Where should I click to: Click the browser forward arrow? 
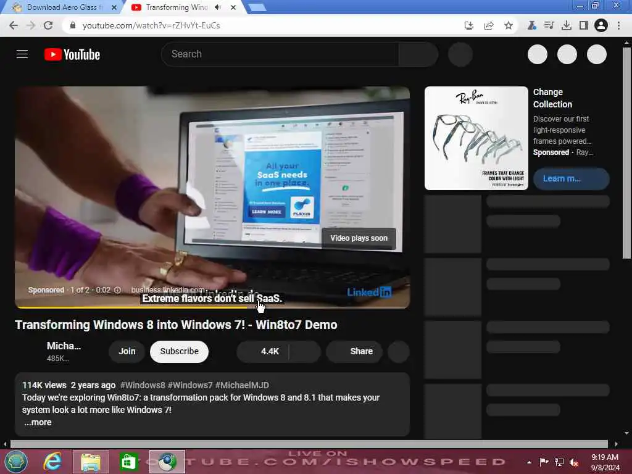point(31,25)
